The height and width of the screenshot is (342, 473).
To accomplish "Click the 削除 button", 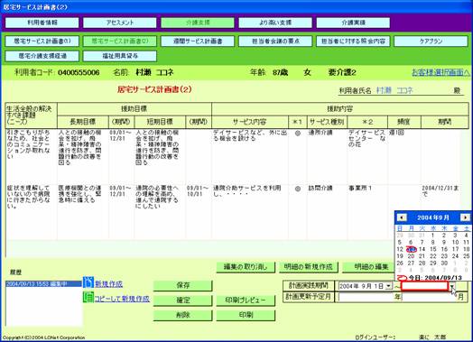I will click(183, 315).
